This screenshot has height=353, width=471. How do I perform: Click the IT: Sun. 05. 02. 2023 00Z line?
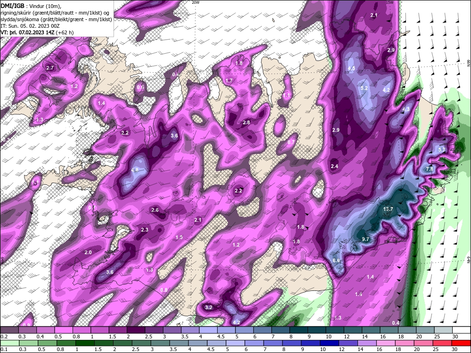coord(30,26)
